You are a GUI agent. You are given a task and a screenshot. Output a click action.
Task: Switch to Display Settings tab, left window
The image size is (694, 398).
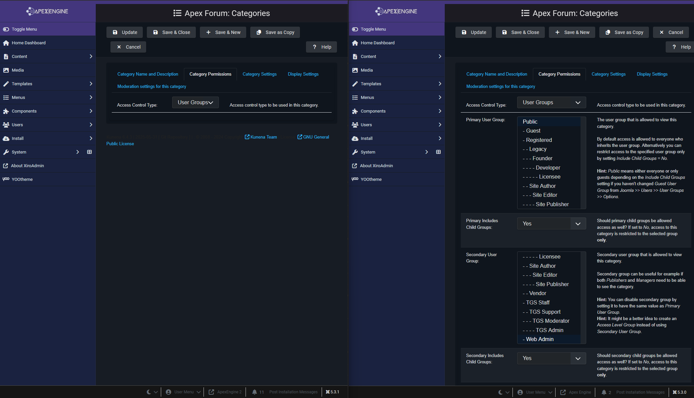[x=303, y=74]
